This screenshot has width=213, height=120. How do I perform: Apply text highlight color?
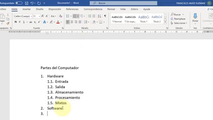[51, 22]
